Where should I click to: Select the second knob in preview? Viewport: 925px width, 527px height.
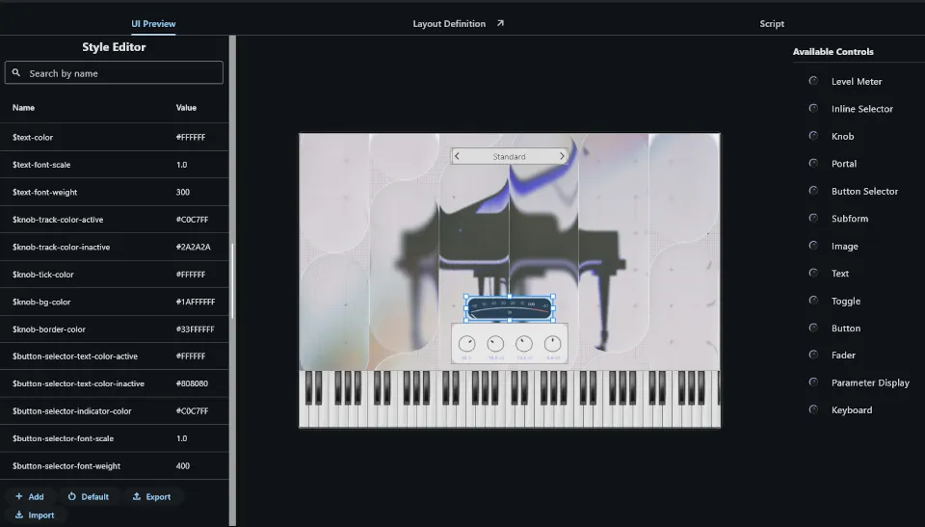tap(495, 343)
